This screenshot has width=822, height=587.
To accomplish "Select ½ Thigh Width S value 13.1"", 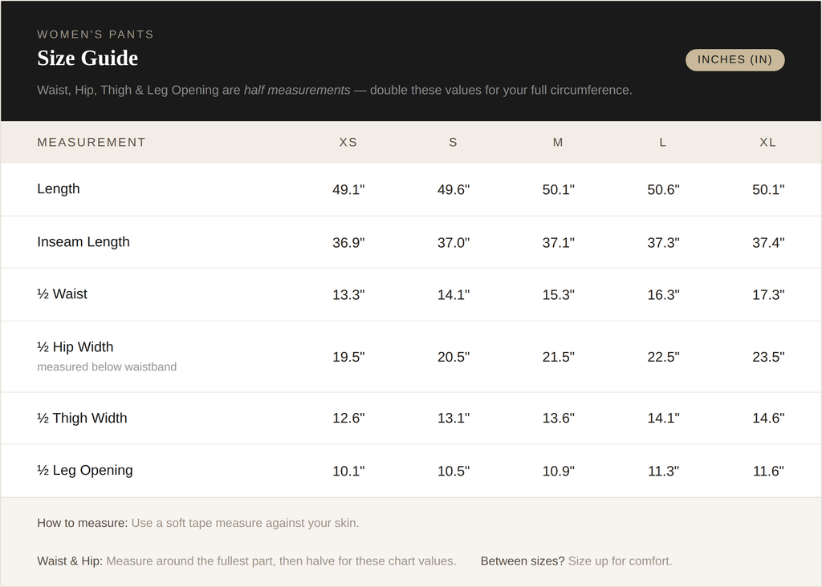I will click(x=454, y=419).
